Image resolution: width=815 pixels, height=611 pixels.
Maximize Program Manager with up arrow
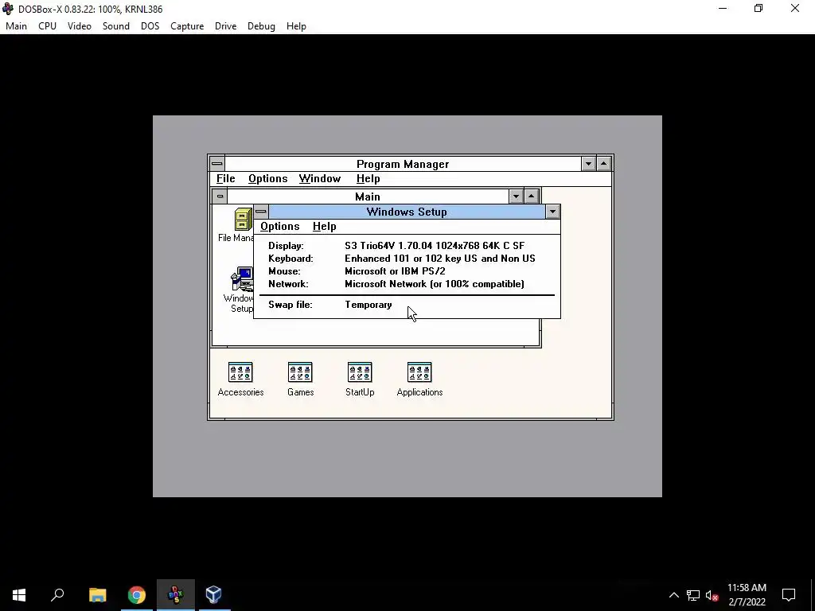point(603,164)
